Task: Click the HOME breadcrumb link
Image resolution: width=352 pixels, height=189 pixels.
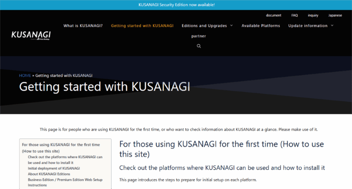Action: [25, 75]
